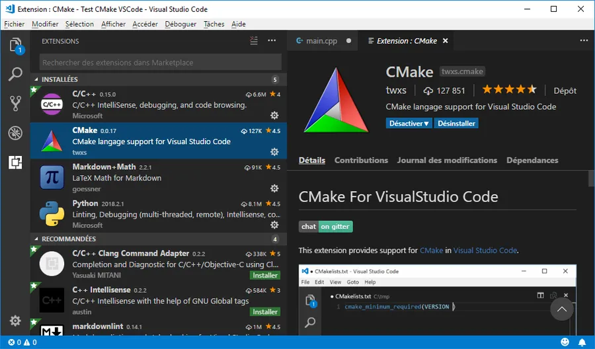This screenshot has width=595, height=349.
Task: Switch to the main.cpp tab
Action: tap(323, 40)
